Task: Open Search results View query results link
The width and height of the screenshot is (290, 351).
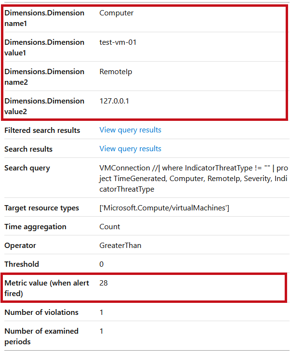Action: pos(130,149)
